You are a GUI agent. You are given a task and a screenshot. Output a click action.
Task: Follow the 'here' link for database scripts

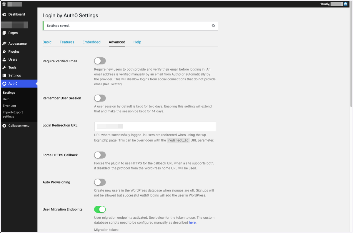tap(192, 222)
